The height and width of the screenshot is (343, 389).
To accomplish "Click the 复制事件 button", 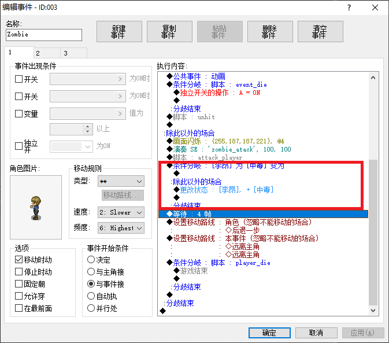I will click(x=170, y=31).
